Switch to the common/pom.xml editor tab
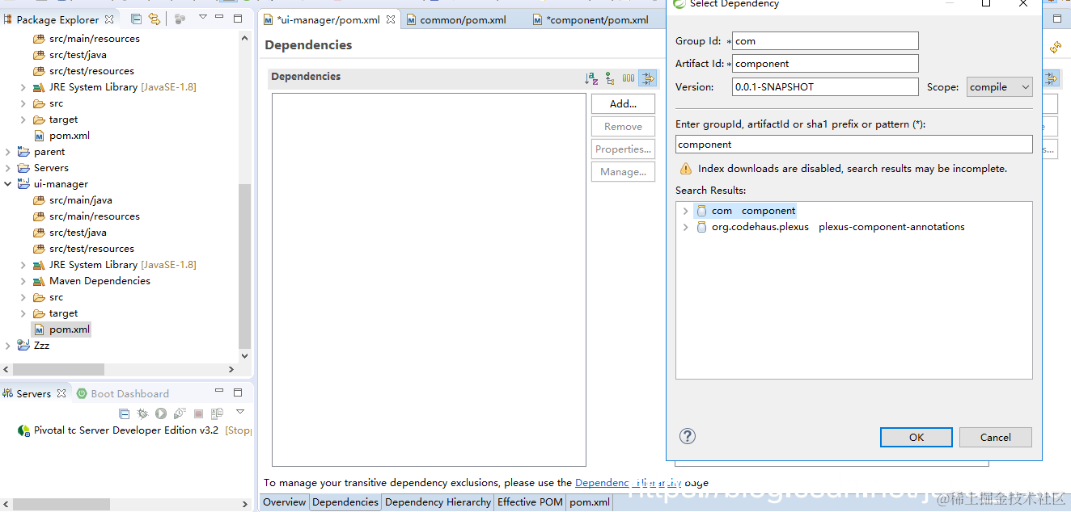 point(463,19)
